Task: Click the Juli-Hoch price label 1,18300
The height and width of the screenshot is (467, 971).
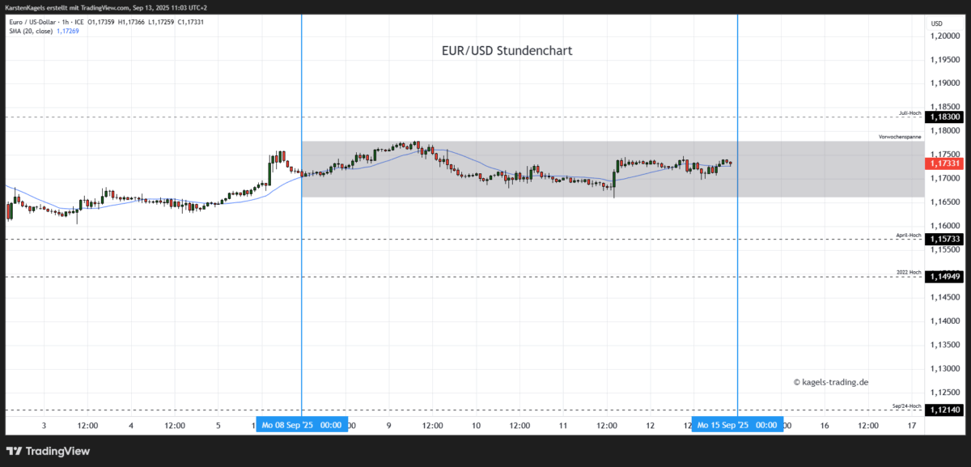Action: [x=945, y=116]
